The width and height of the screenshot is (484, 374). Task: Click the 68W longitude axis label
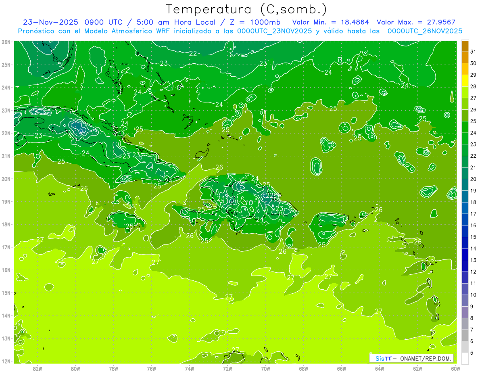304,368
